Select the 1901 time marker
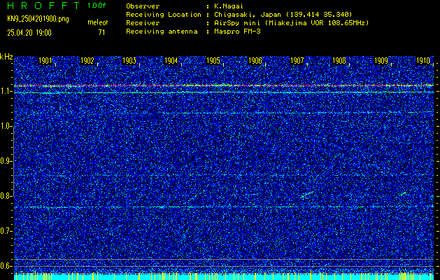The width and height of the screenshot is (440, 280). pyautogui.click(x=45, y=61)
